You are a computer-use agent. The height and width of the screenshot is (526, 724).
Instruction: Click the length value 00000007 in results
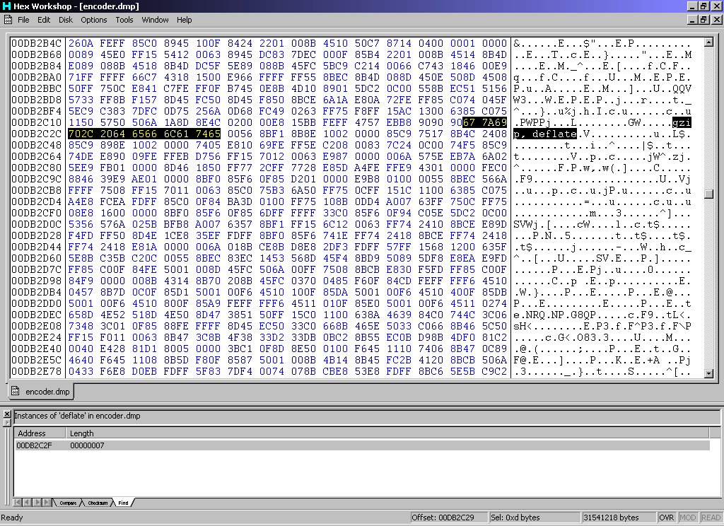[x=87, y=445]
